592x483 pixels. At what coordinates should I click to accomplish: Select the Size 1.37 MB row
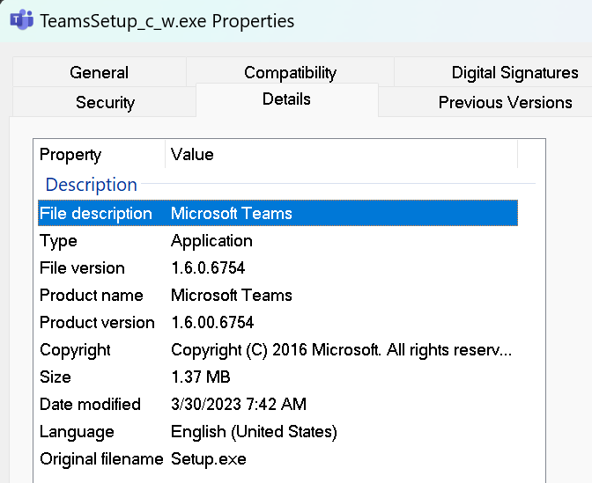pos(277,377)
